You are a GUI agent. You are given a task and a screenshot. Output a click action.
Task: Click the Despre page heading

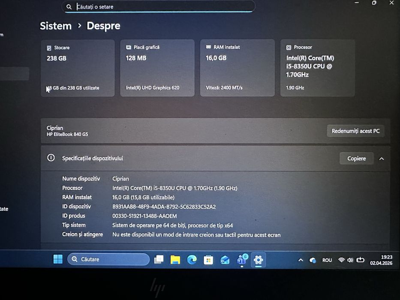click(103, 26)
